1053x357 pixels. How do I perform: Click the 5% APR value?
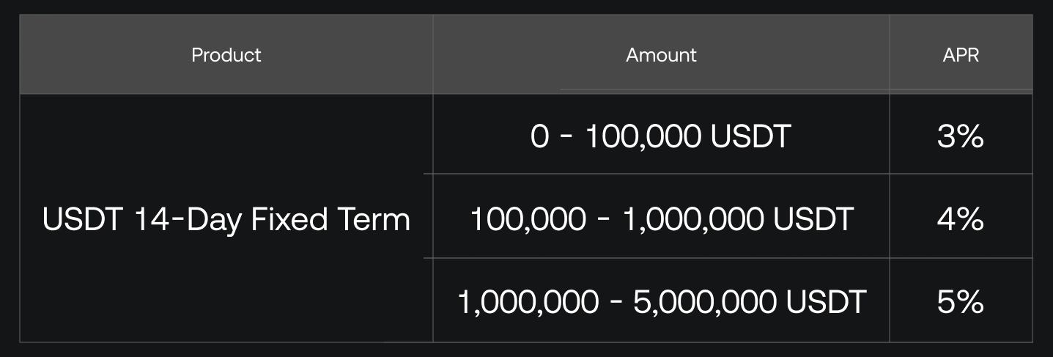961,302
